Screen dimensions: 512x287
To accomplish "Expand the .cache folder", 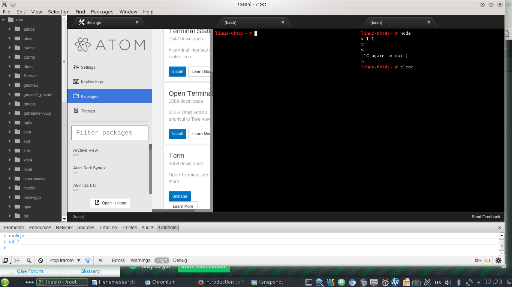I will [10, 48].
